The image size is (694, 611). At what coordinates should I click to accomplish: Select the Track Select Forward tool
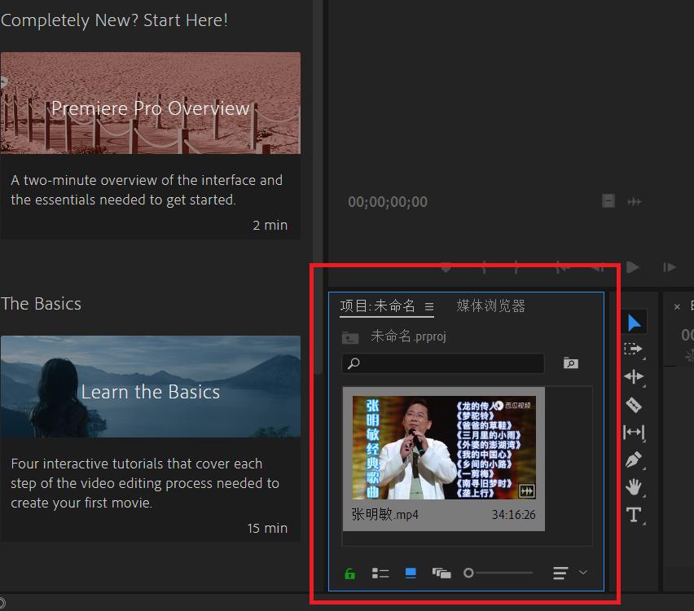click(x=633, y=349)
